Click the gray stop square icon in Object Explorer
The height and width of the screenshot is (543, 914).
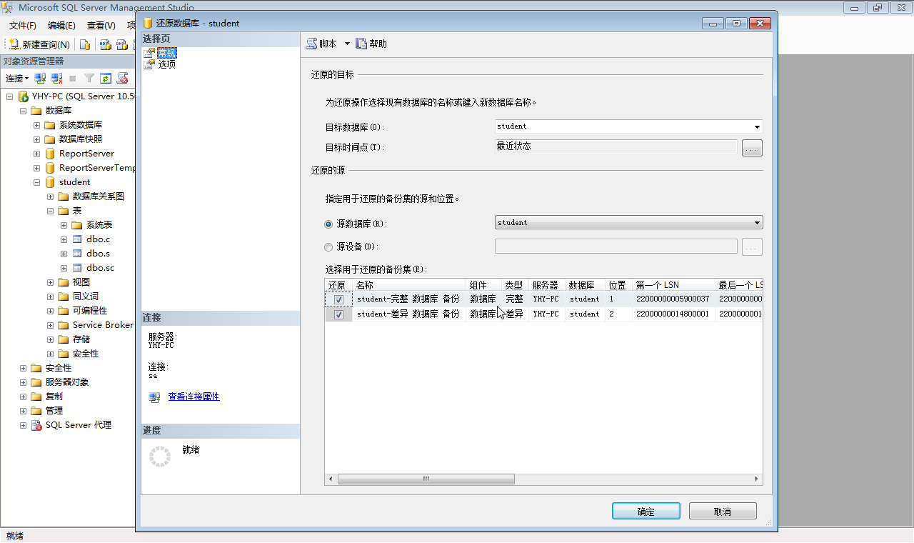[x=73, y=79]
